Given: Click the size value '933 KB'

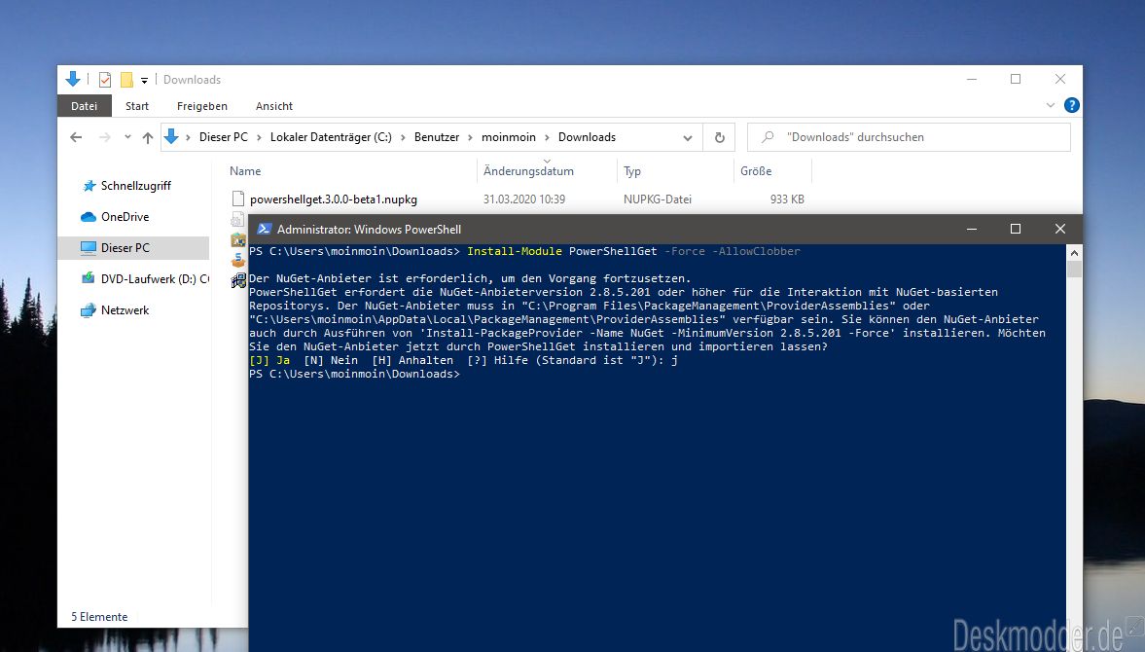Looking at the screenshot, I should pos(787,199).
